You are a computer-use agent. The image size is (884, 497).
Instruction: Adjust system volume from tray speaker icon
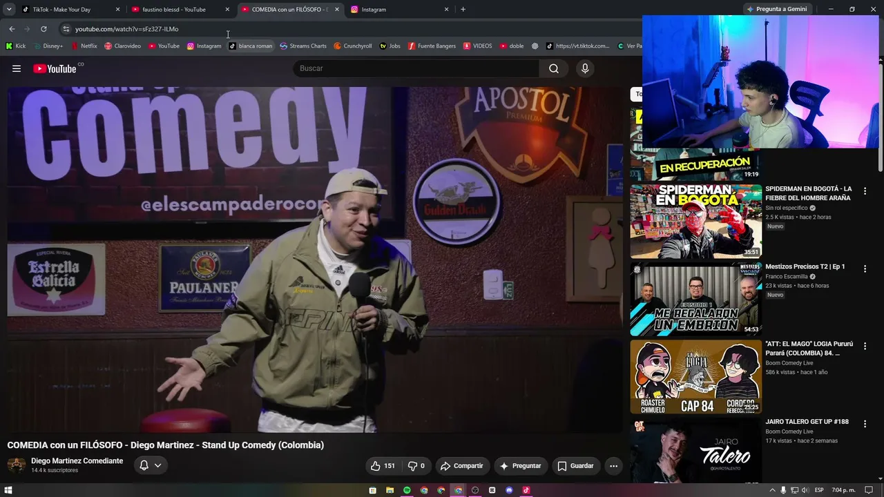point(805,490)
